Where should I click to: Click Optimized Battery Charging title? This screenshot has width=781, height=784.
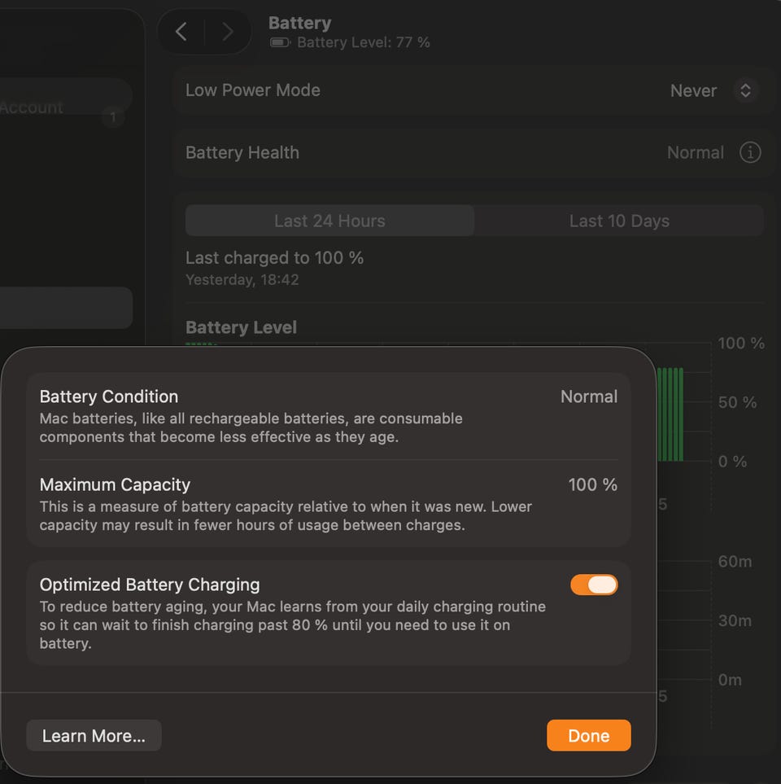pos(150,585)
